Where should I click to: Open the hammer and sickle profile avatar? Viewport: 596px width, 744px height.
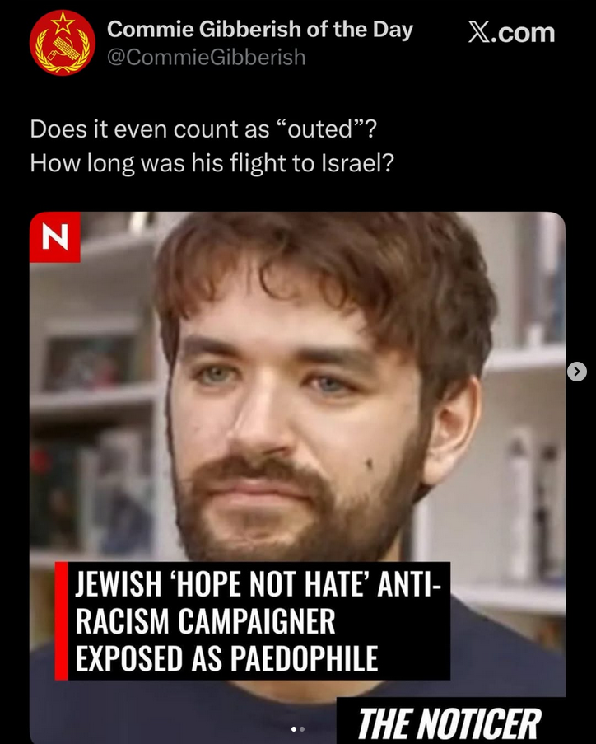point(62,43)
